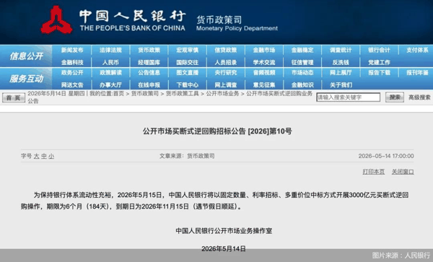Visit the 金融知识 page
Screen dimensions: 433x262
[x=302, y=84]
